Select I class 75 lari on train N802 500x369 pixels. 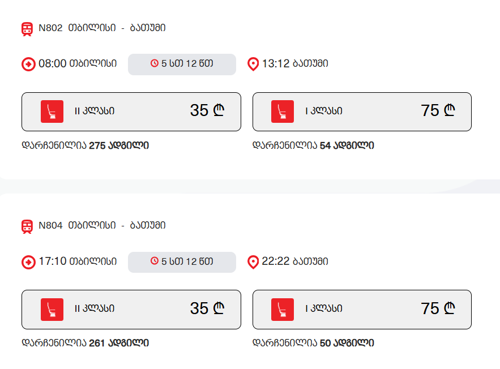point(362,111)
